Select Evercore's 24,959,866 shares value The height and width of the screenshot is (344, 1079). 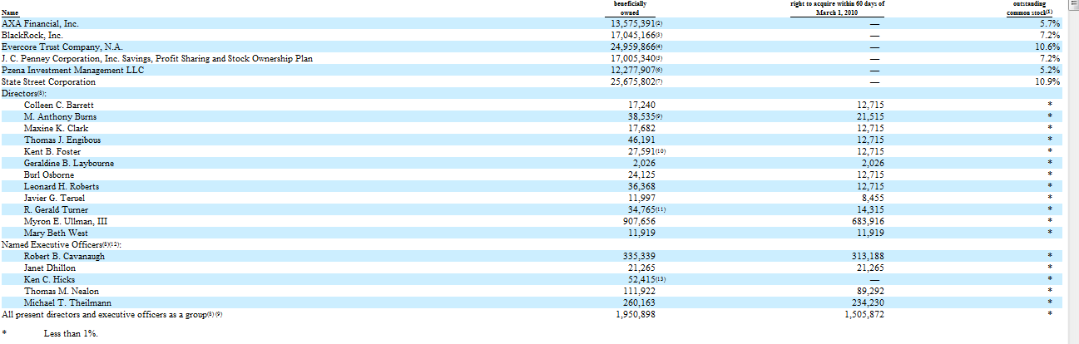pos(637,47)
